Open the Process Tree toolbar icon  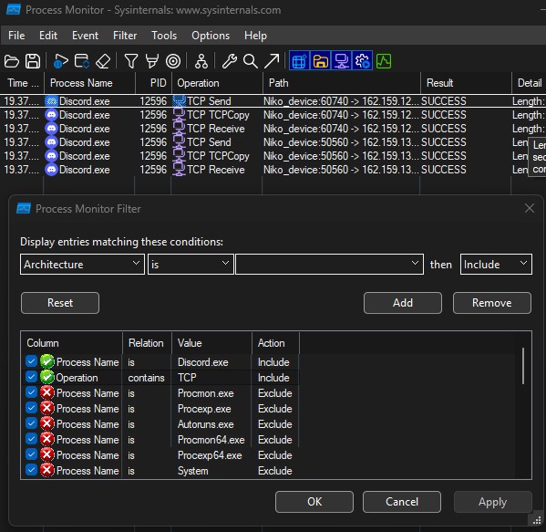(201, 61)
